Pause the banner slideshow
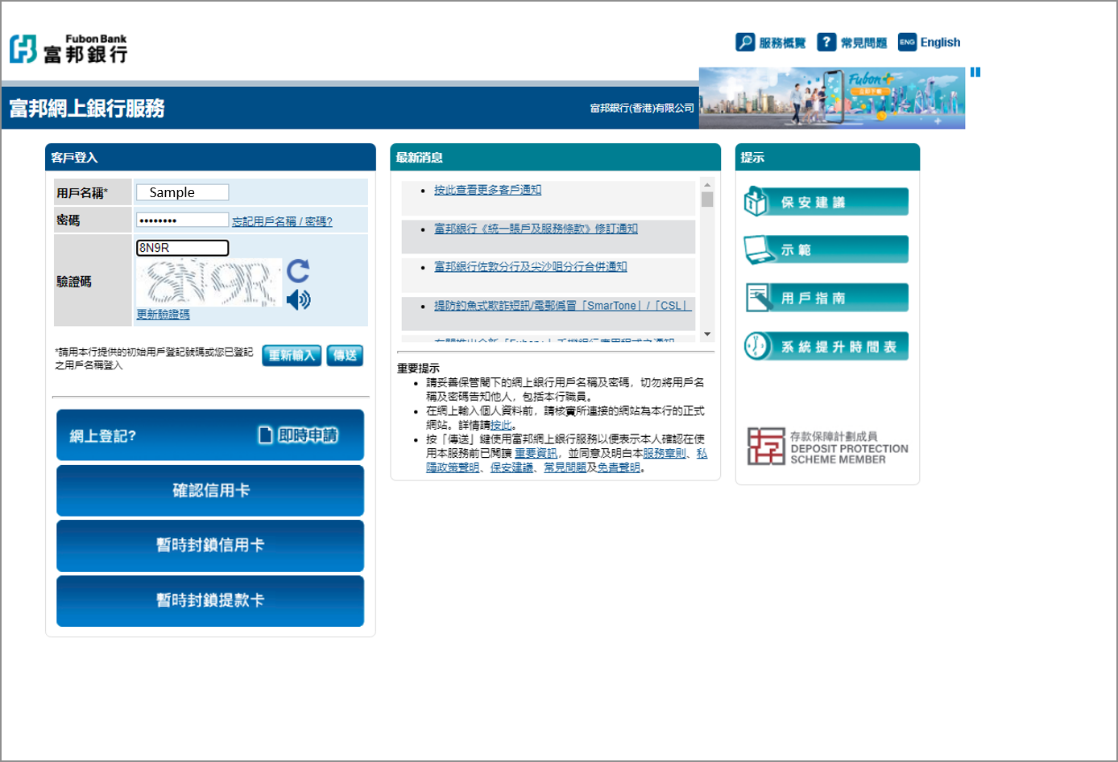Viewport: 1118px width, 762px height. (x=975, y=72)
